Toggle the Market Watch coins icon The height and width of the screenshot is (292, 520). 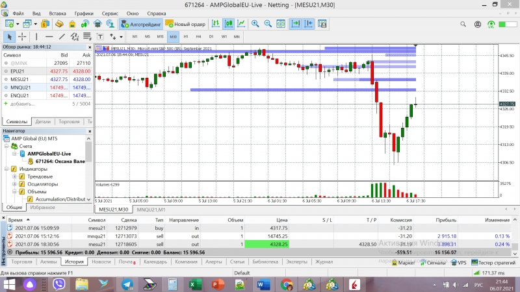[x=45, y=24]
